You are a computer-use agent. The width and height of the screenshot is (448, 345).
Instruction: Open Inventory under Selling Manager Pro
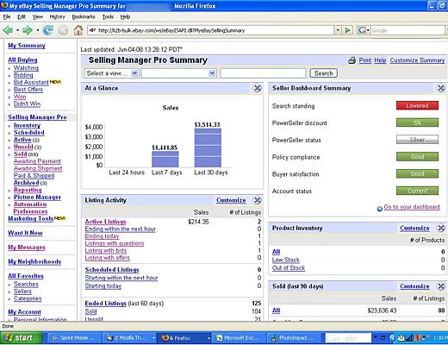pos(27,125)
